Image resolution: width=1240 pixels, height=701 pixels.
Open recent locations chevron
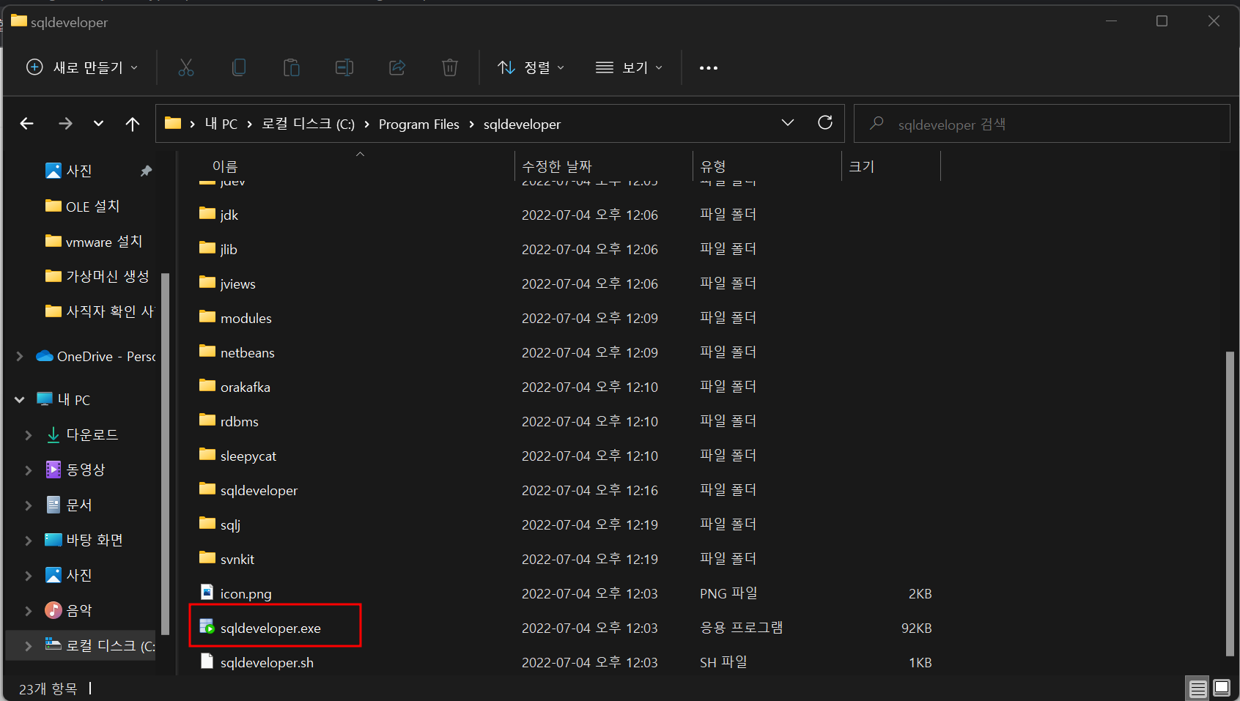[x=98, y=124]
